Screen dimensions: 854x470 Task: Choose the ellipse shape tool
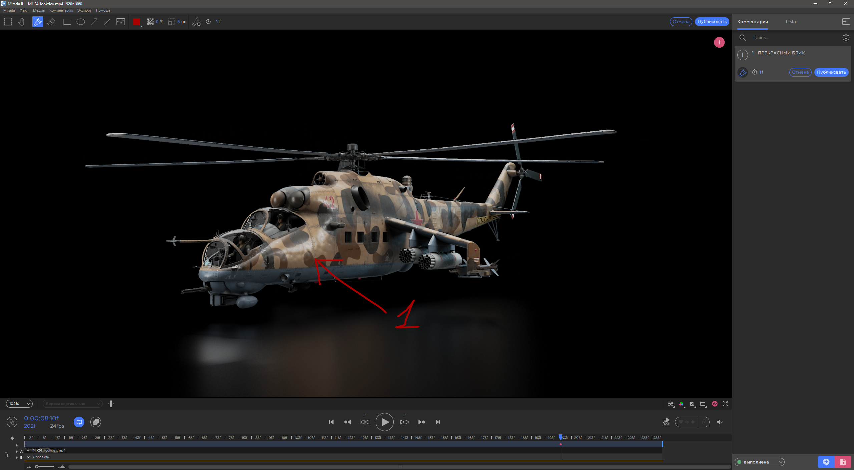[x=81, y=22]
